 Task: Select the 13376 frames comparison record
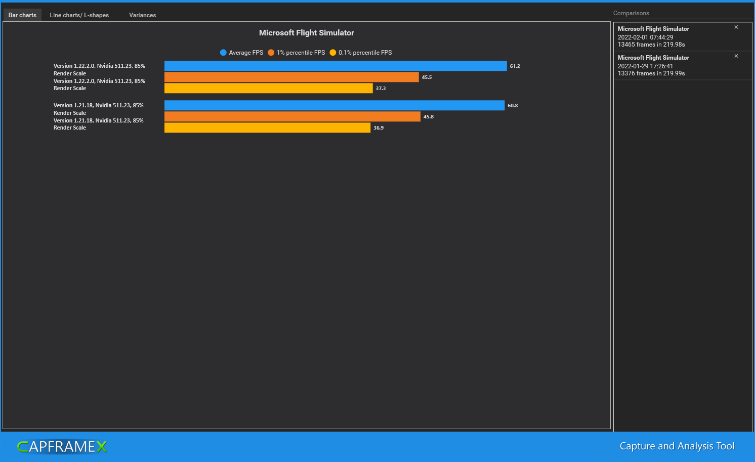[x=683, y=65]
